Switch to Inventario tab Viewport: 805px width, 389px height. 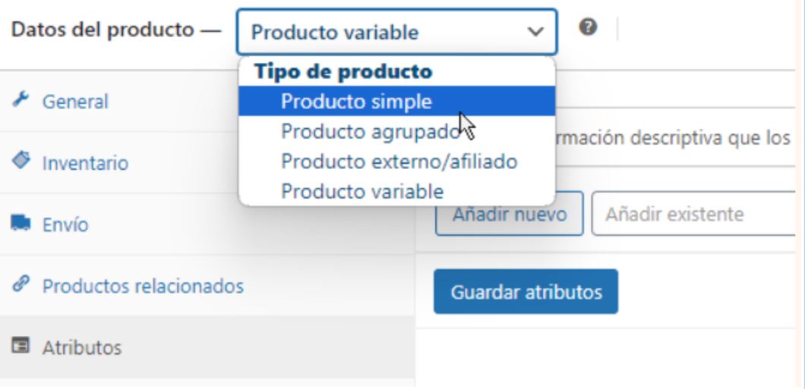(x=85, y=163)
